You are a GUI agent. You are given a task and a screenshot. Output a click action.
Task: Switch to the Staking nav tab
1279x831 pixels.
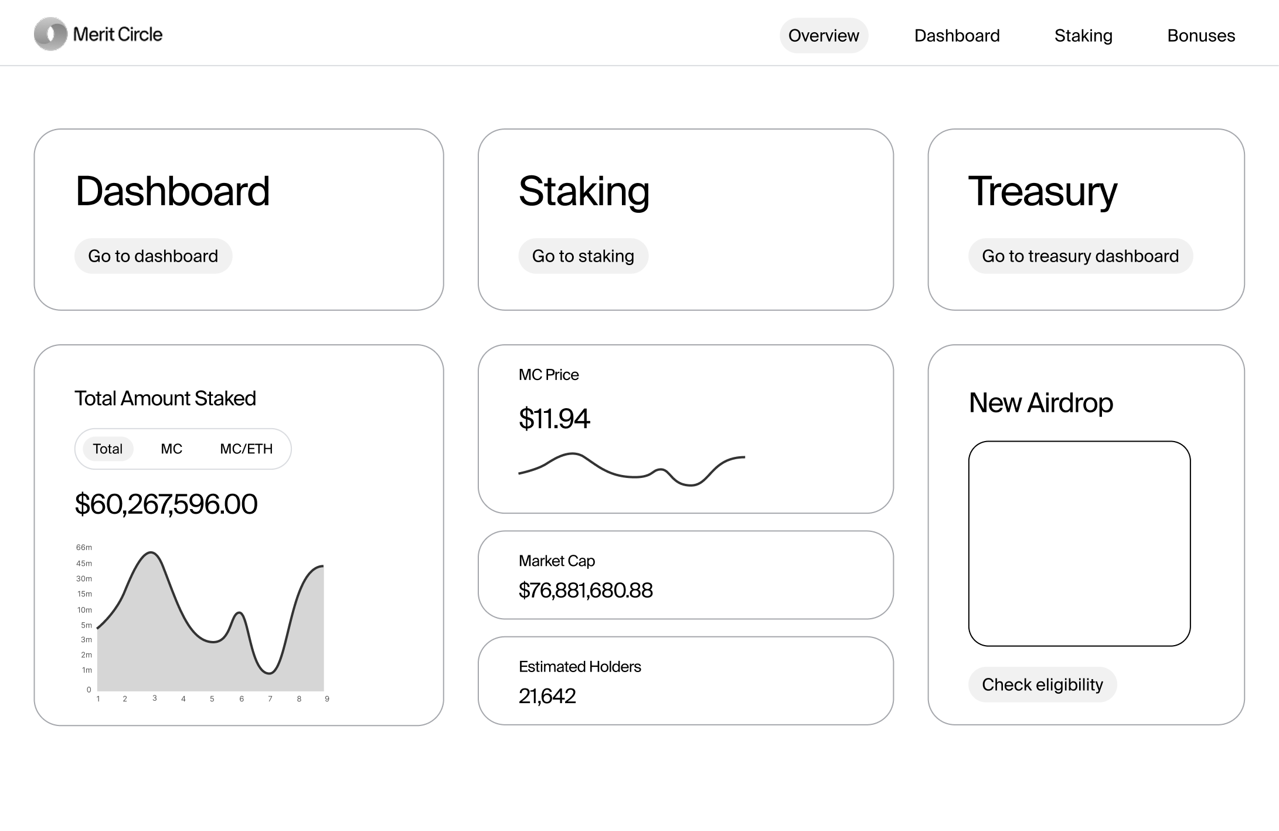(1083, 36)
